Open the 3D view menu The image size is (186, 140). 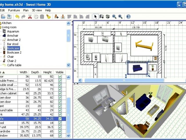(x=37, y=10)
